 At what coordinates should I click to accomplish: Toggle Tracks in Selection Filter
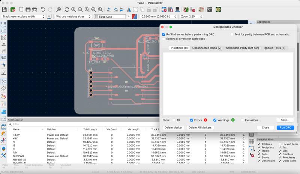[x=259, y=151]
